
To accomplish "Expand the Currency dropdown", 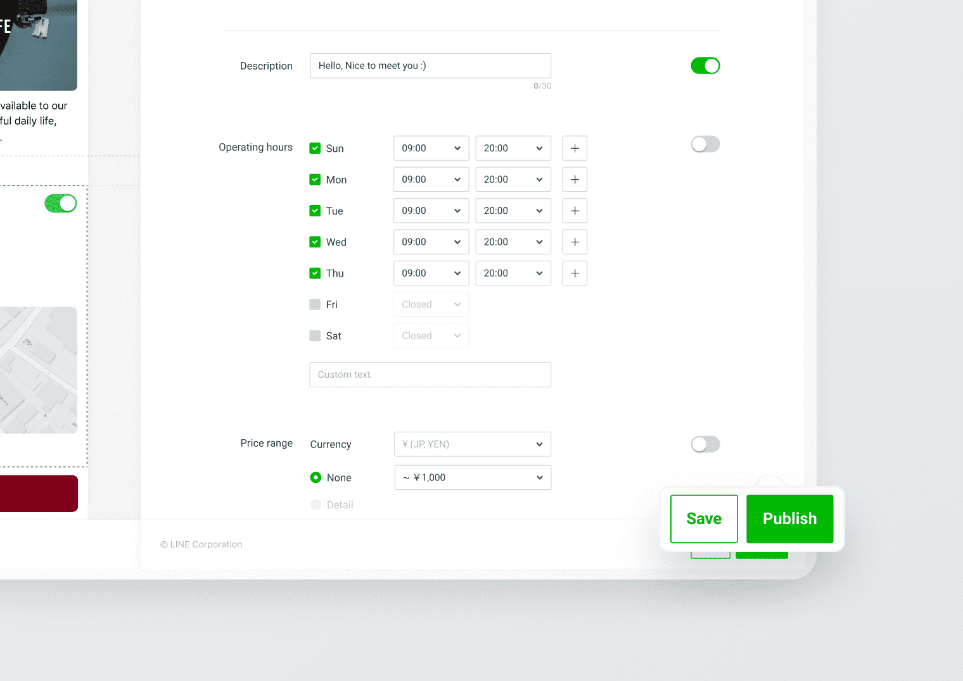I will pyautogui.click(x=473, y=444).
